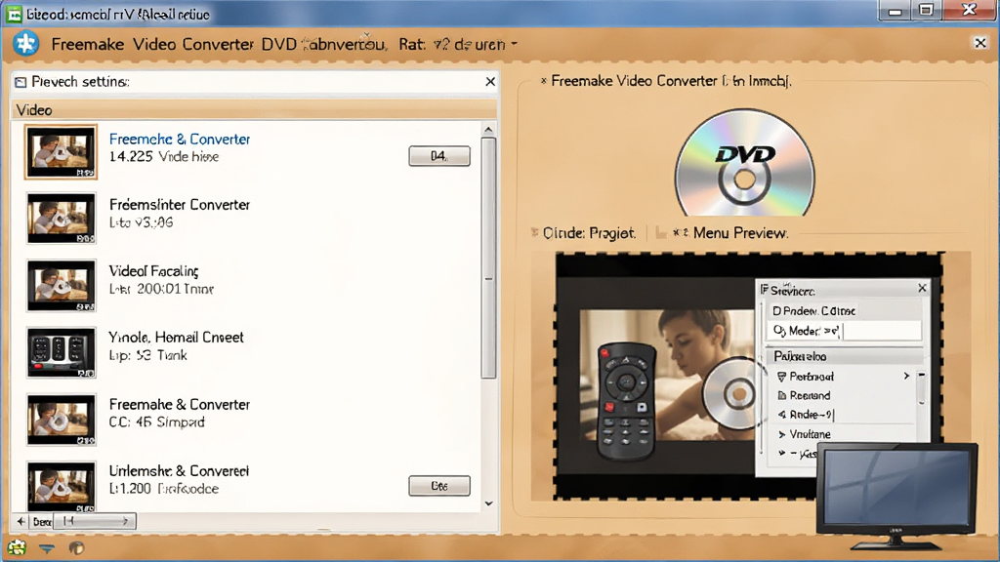
Task: Select the remote-controls thumbnail for "Ynole, Hemail Cneet"
Action: pos(62,352)
